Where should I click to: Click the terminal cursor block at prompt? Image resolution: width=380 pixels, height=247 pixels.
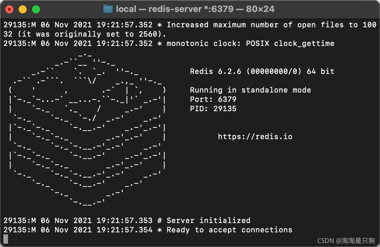6,239
